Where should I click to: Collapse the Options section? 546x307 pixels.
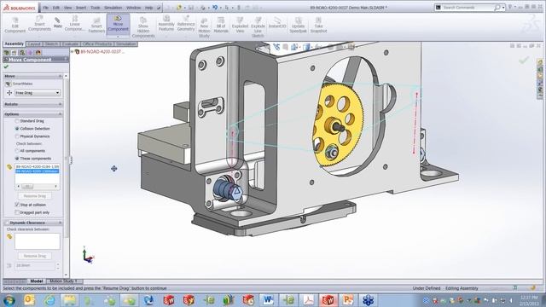coord(60,114)
